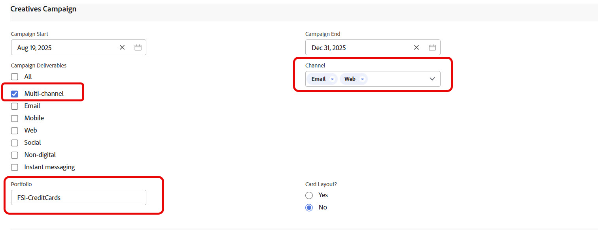Image resolution: width=598 pixels, height=230 pixels.
Task: Select the Web deliverable checkbox
Action: click(15, 131)
